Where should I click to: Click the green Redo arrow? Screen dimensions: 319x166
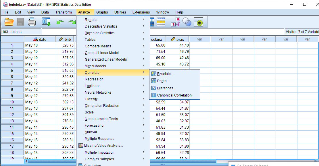tap(72, 22)
